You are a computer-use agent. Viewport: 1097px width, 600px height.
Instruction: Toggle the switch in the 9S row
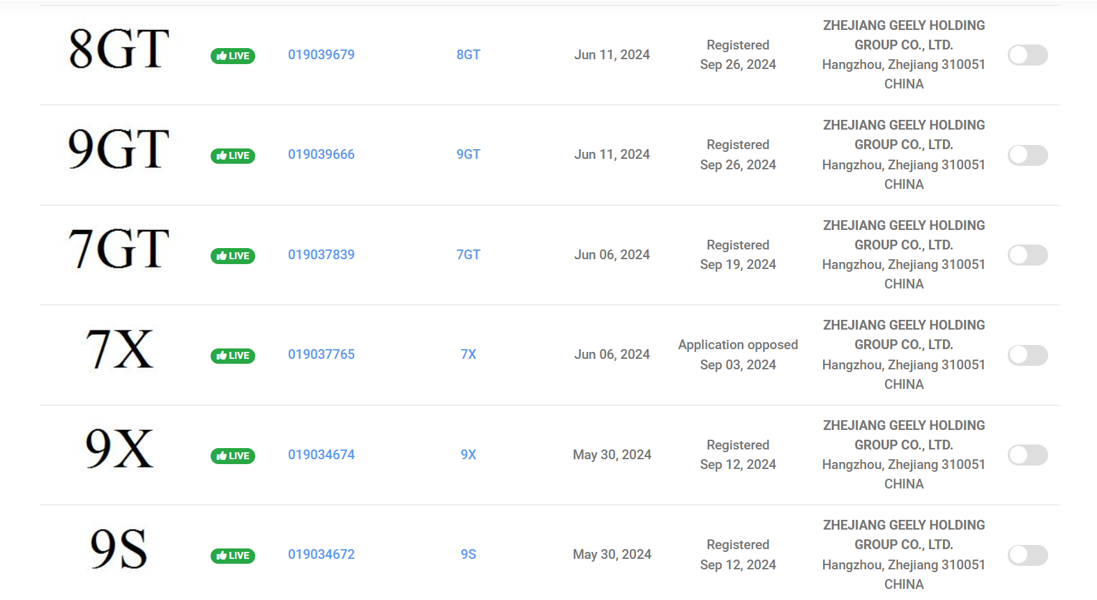(1028, 555)
